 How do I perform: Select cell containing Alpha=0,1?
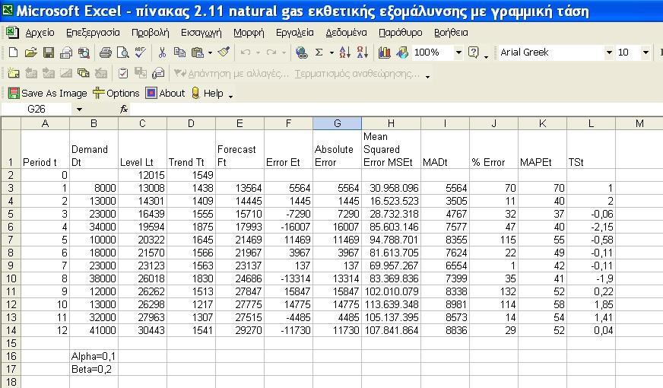tap(94, 356)
